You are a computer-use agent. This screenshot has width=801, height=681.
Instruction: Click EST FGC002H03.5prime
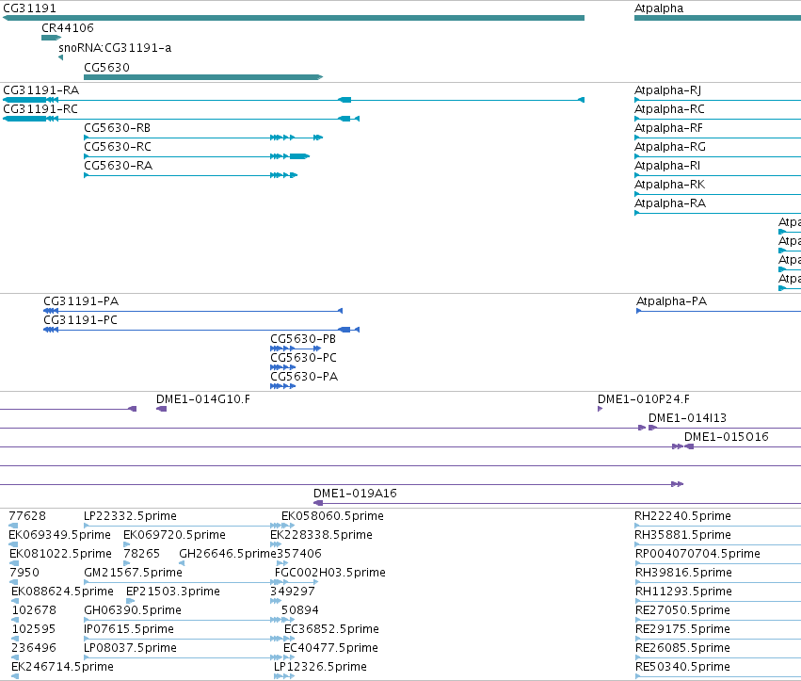coord(330,573)
